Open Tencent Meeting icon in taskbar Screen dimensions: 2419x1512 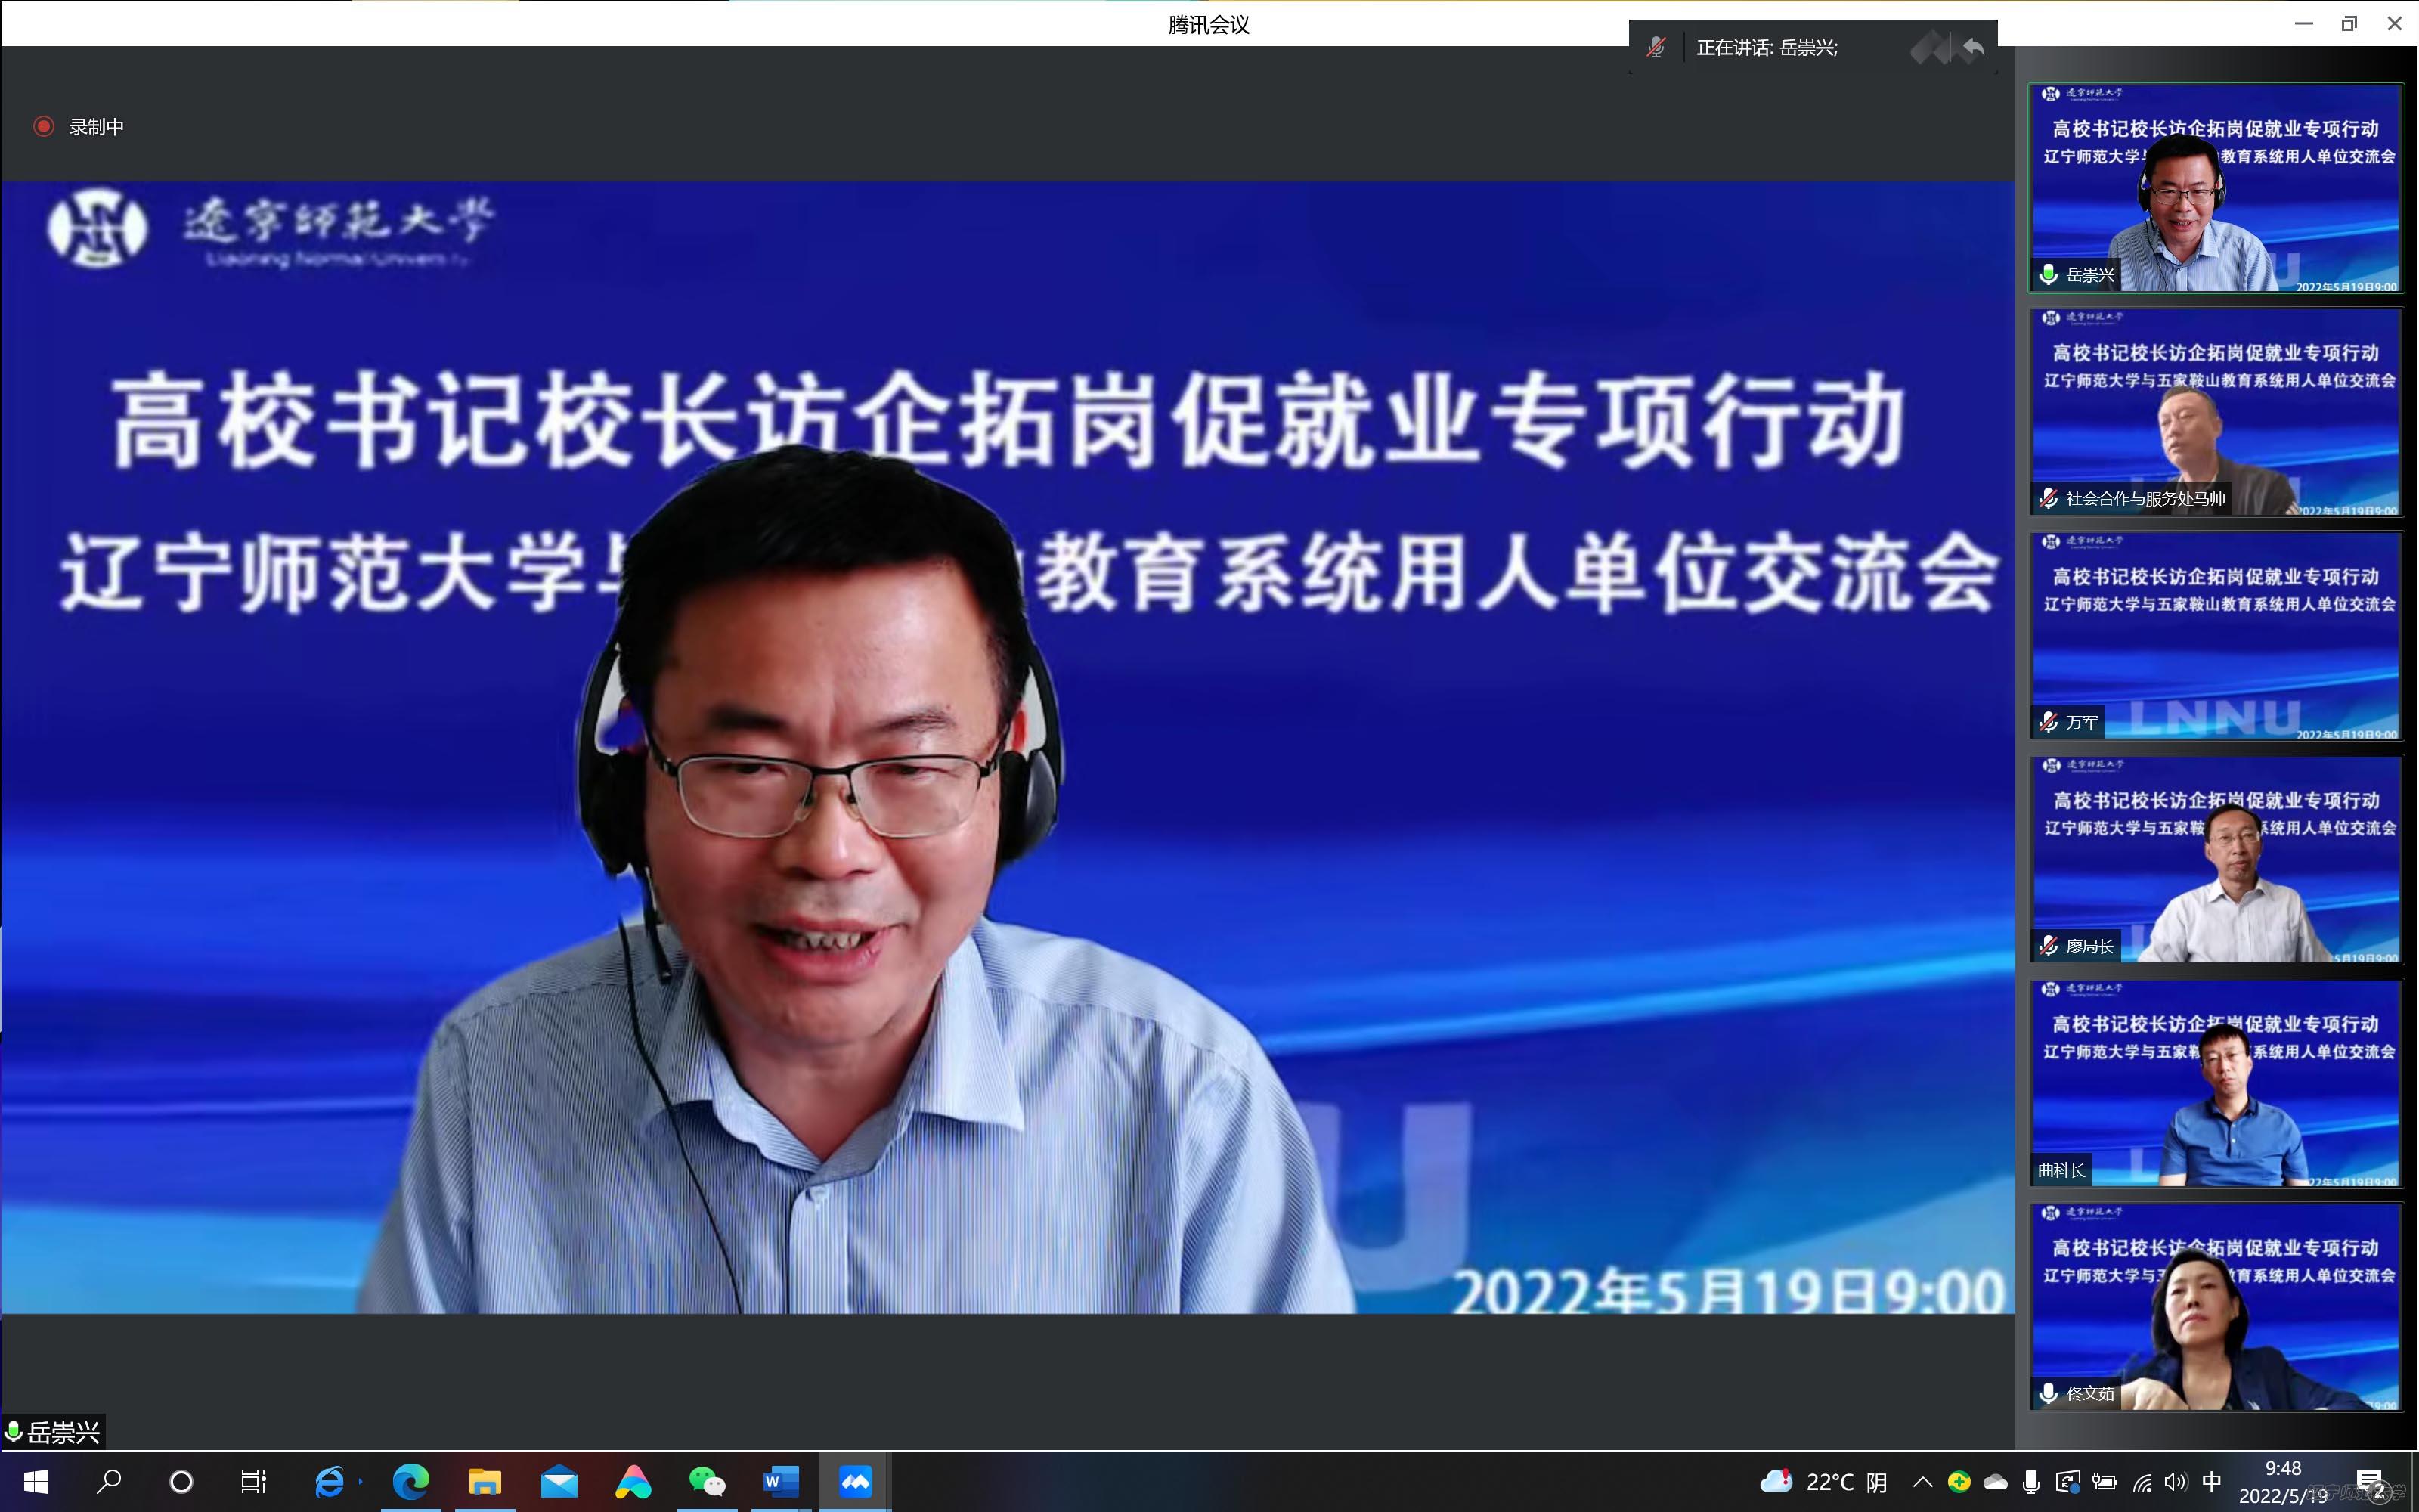[x=855, y=1481]
